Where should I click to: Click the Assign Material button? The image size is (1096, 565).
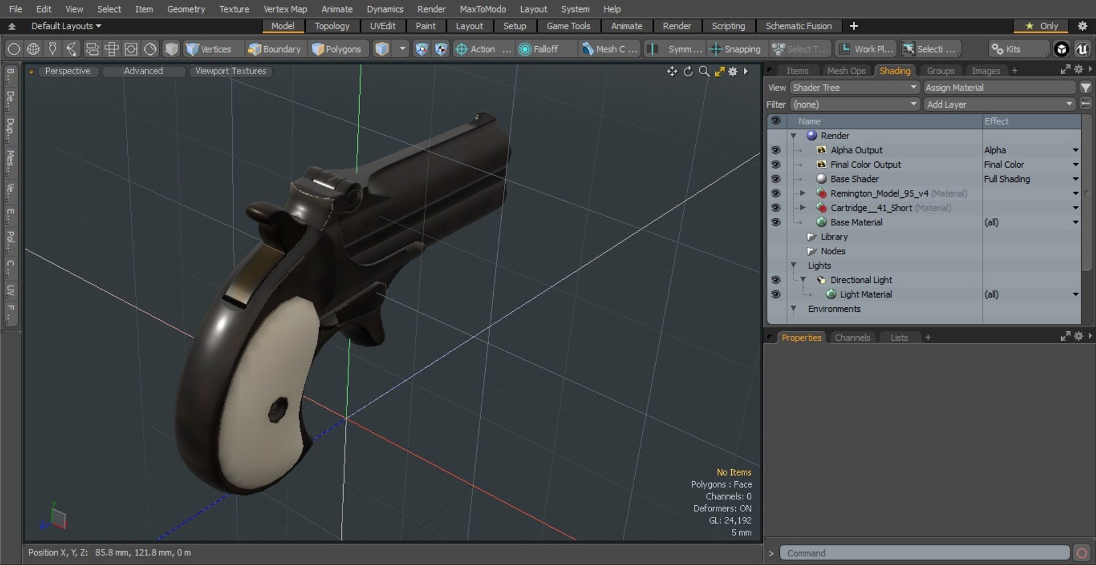pyautogui.click(x=999, y=87)
